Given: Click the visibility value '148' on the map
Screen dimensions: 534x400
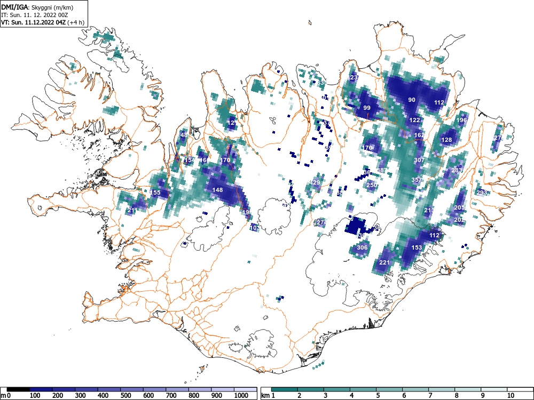Looking at the screenshot, I should point(217,190).
